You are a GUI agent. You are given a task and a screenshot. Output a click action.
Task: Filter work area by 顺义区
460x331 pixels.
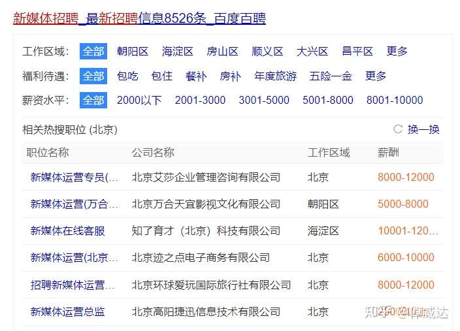click(267, 52)
